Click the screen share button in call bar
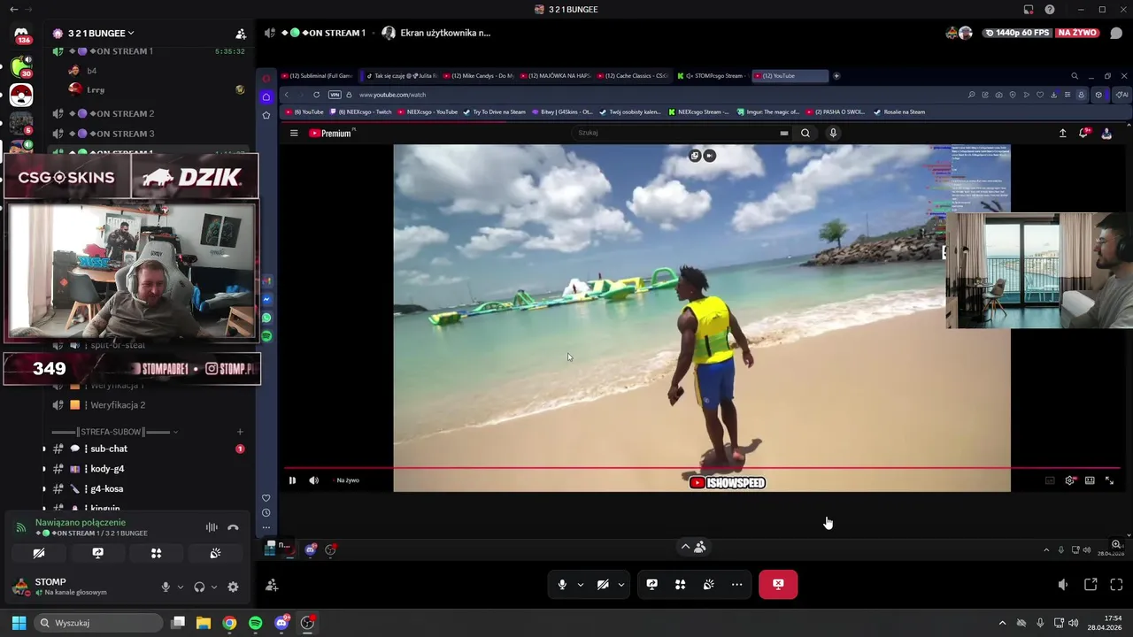The height and width of the screenshot is (637, 1133). point(651,585)
